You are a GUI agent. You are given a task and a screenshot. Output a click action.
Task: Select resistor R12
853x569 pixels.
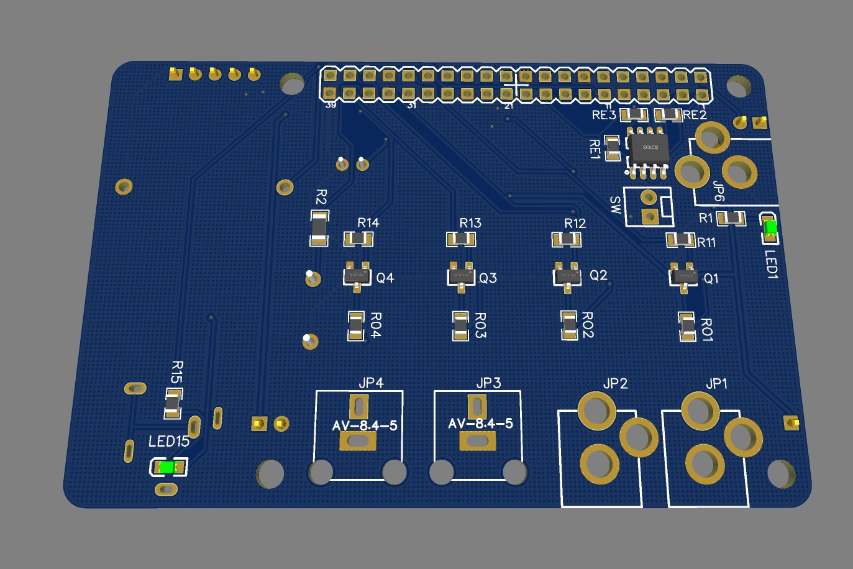(567, 239)
